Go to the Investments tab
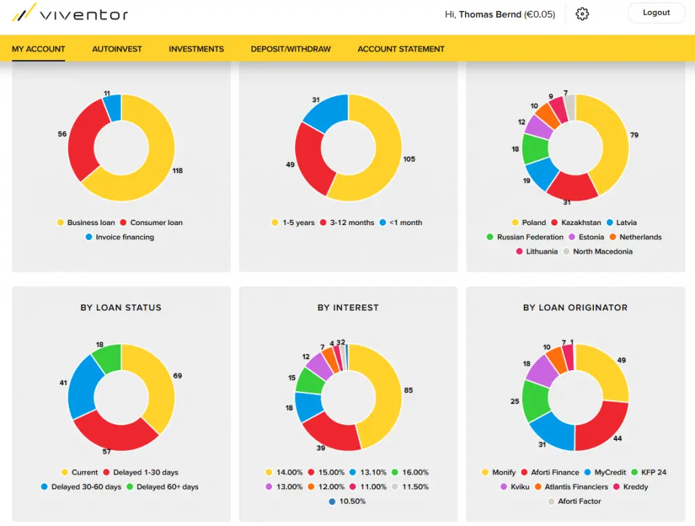695x526 pixels. pos(196,49)
